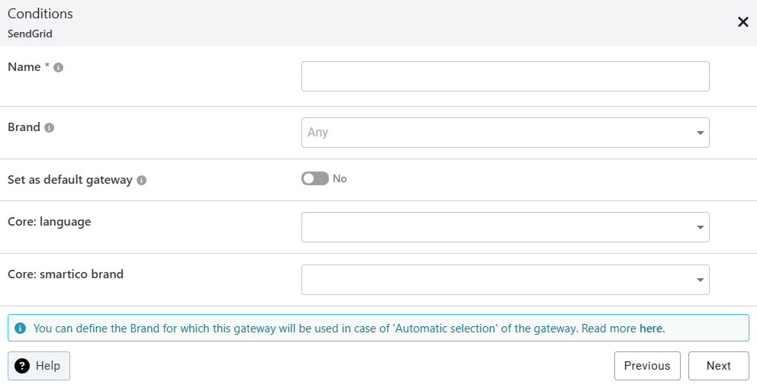757x388 pixels.
Task: Click the Core: smartico brand dropdown arrow
Action: (x=700, y=281)
